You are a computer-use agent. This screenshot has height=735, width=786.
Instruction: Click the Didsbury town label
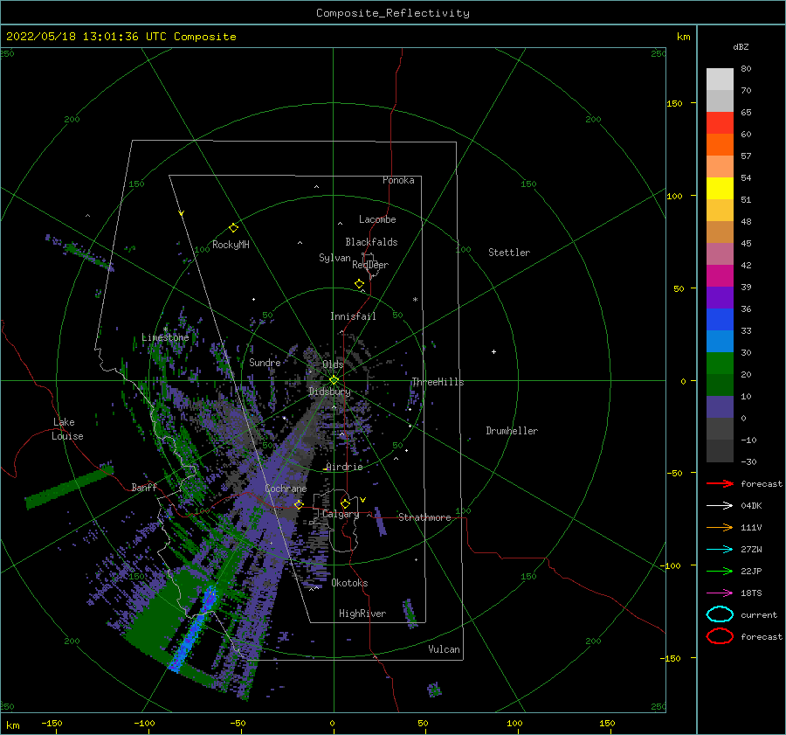point(330,392)
